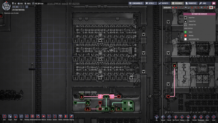Click the green Active status swatch

coord(185,32)
